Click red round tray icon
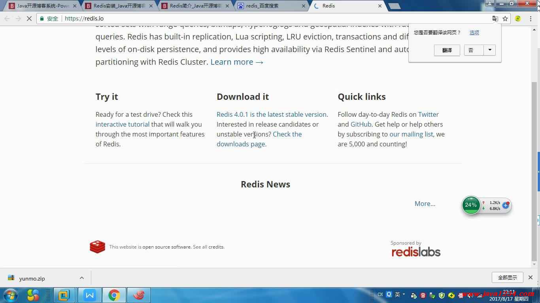This screenshot has width=540, height=303. [423, 296]
